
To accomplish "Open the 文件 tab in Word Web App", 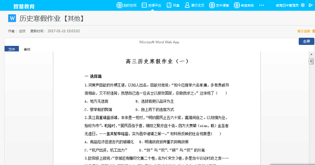I will (x=12, y=49).
